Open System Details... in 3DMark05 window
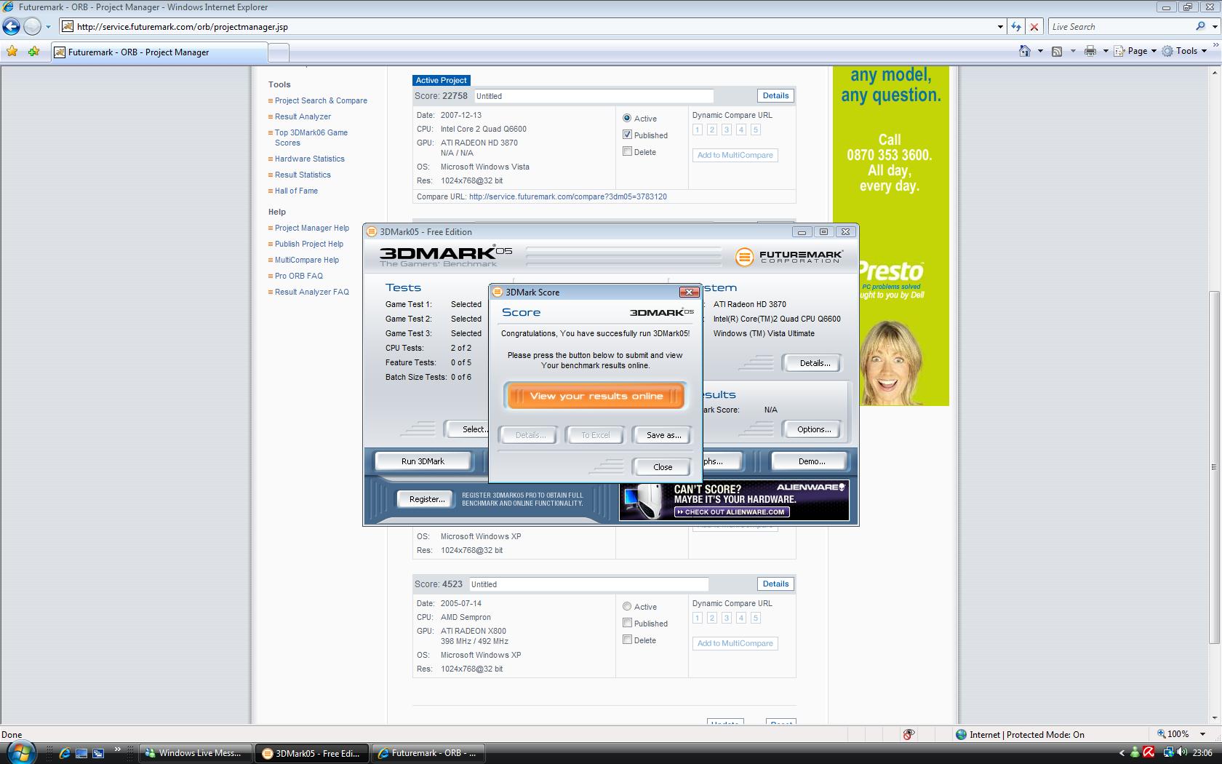Screen dimensions: 1222x764 (x=814, y=363)
